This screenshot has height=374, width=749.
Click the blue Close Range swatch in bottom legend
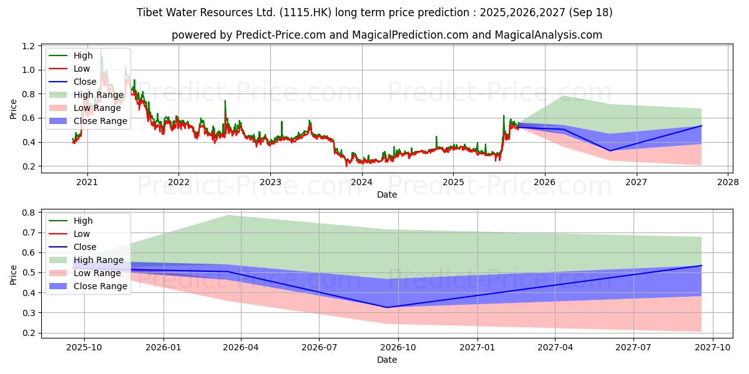pyautogui.click(x=59, y=286)
